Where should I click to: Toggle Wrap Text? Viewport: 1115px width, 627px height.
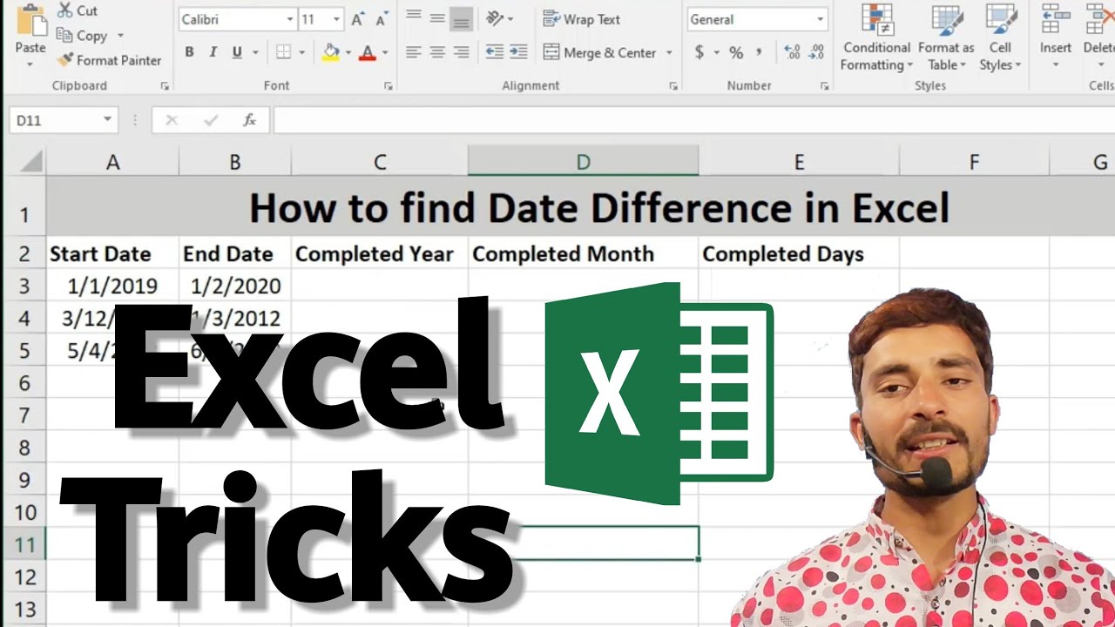pyautogui.click(x=582, y=19)
